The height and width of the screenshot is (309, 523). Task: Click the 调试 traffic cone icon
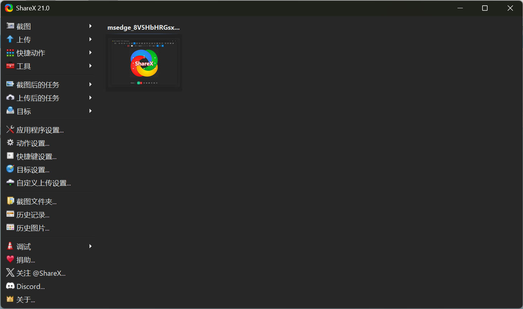tap(10, 246)
